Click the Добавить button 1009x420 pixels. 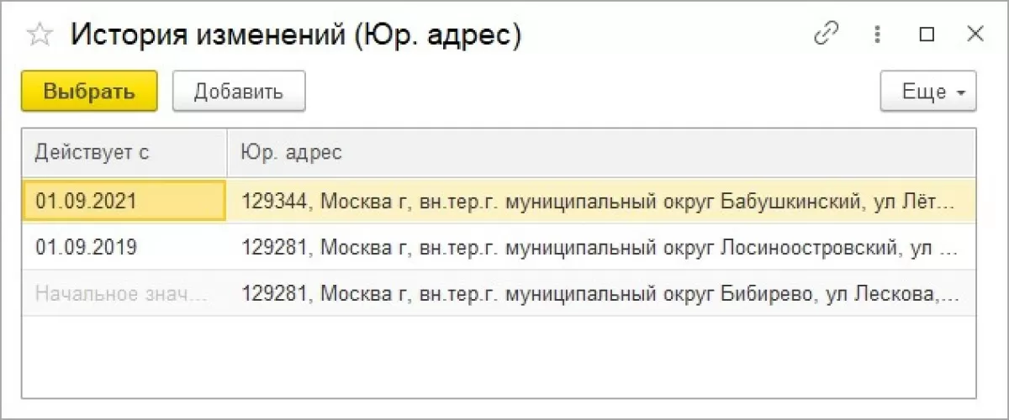pyautogui.click(x=239, y=92)
